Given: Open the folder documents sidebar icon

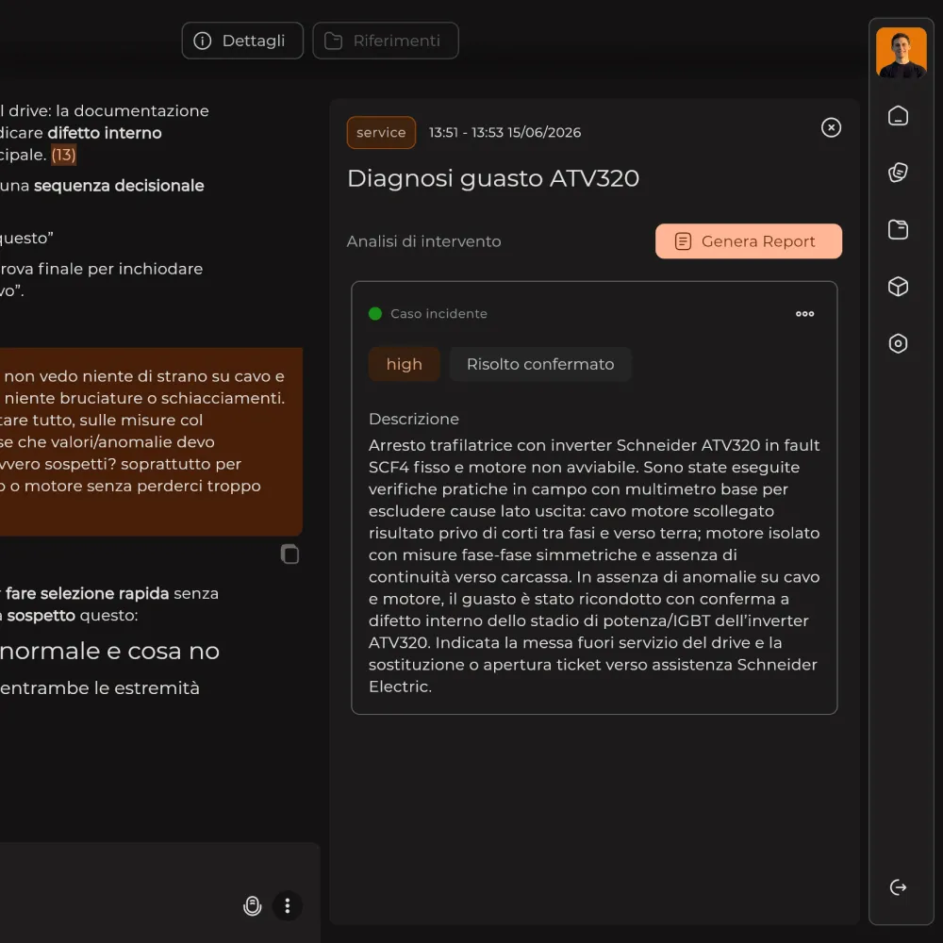Looking at the screenshot, I should 898,229.
